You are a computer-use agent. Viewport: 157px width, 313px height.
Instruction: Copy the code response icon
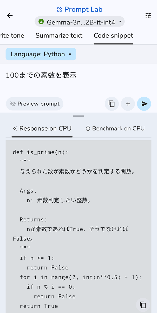pos(143,305)
